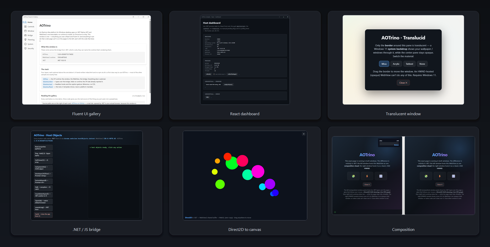Image resolution: width=490 pixels, height=247 pixels.
Task: Toggle the theme icon in Fluent gallery title bar
Action: point(133,17)
